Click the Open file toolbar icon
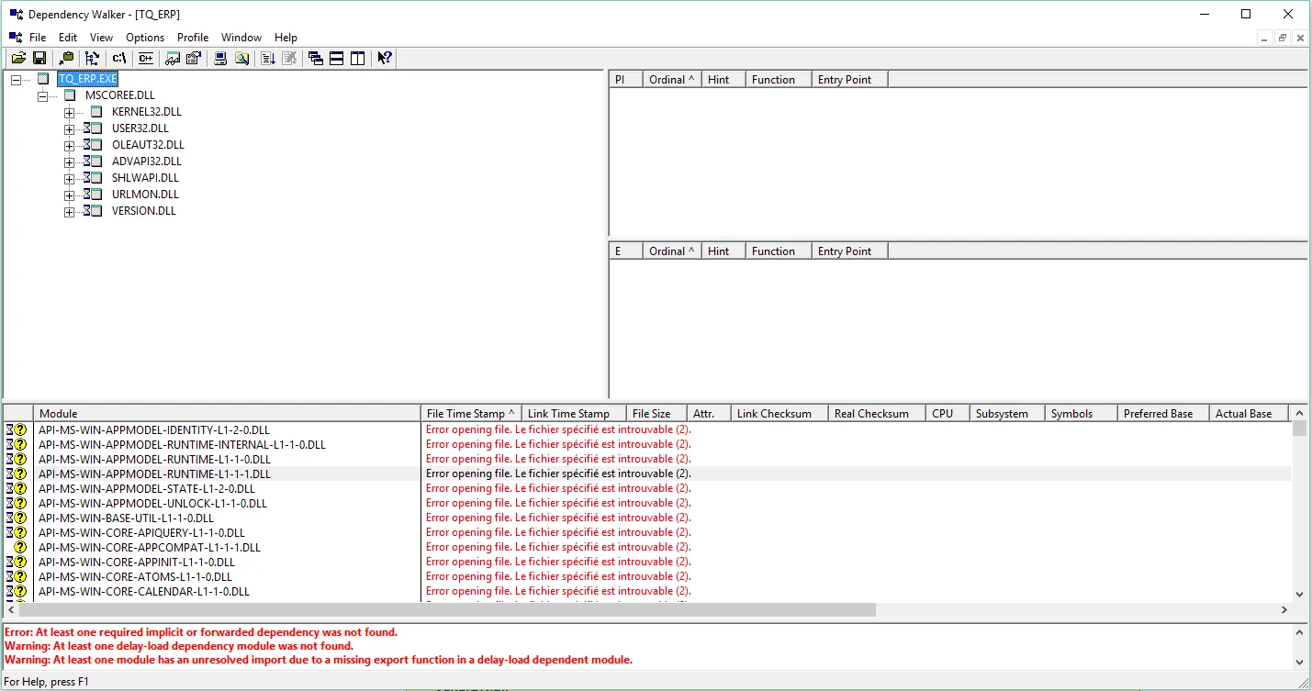The height and width of the screenshot is (691, 1312). pyautogui.click(x=18, y=58)
